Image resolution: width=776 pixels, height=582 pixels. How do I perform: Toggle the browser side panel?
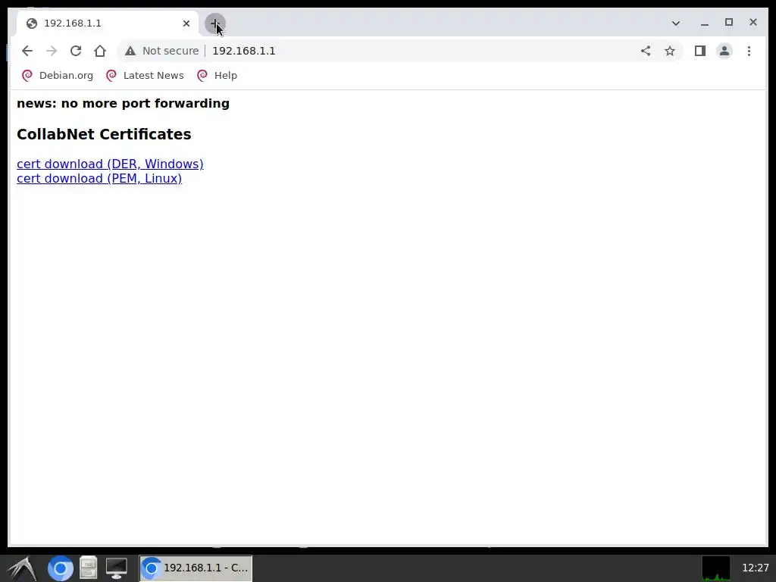(699, 51)
